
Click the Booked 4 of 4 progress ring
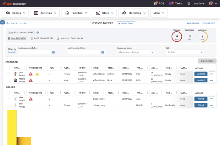pyautogui.click(x=177, y=37)
